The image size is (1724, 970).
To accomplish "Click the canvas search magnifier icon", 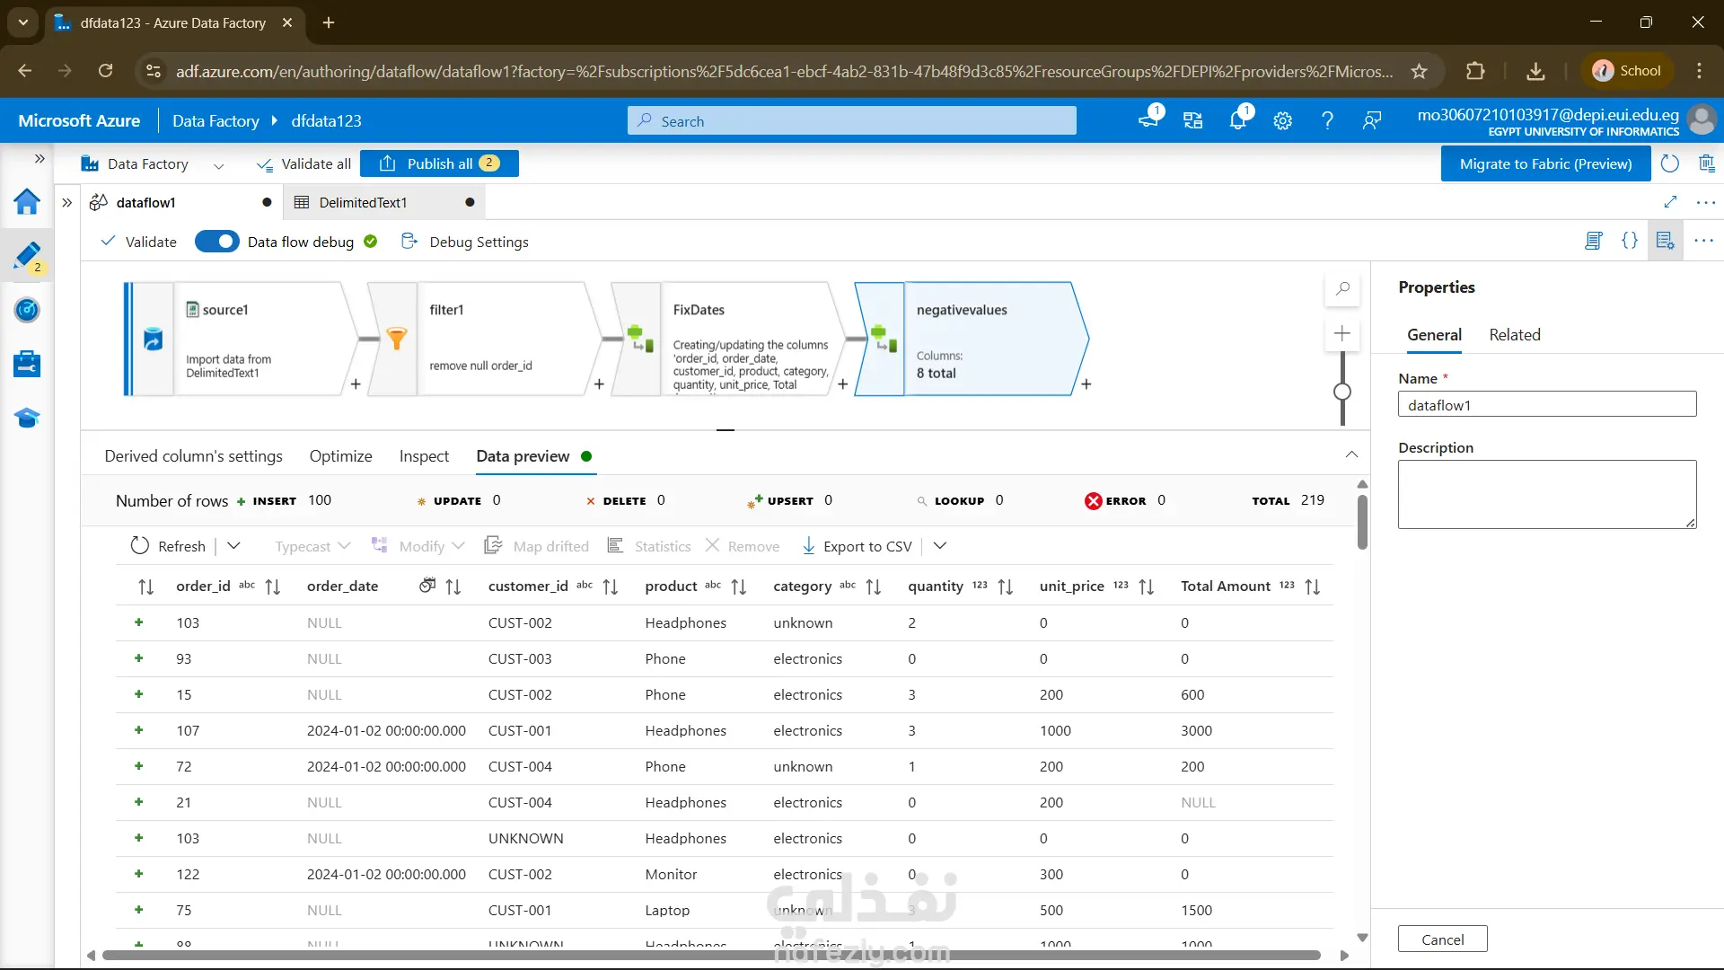I will (1342, 288).
